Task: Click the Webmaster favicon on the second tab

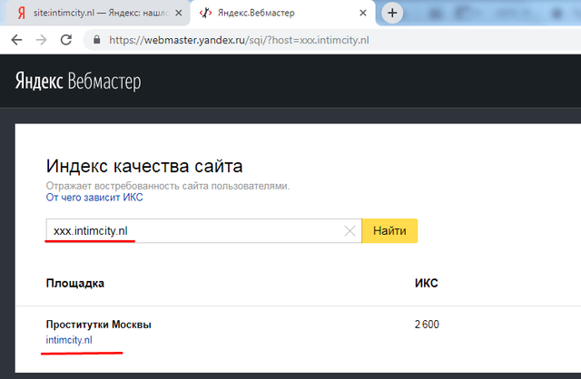Action: 206,13
